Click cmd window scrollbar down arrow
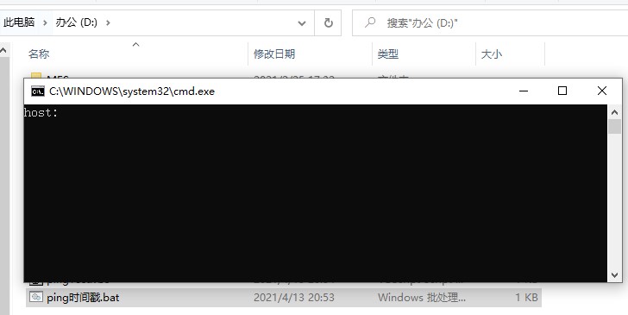The image size is (628, 315). [614, 275]
